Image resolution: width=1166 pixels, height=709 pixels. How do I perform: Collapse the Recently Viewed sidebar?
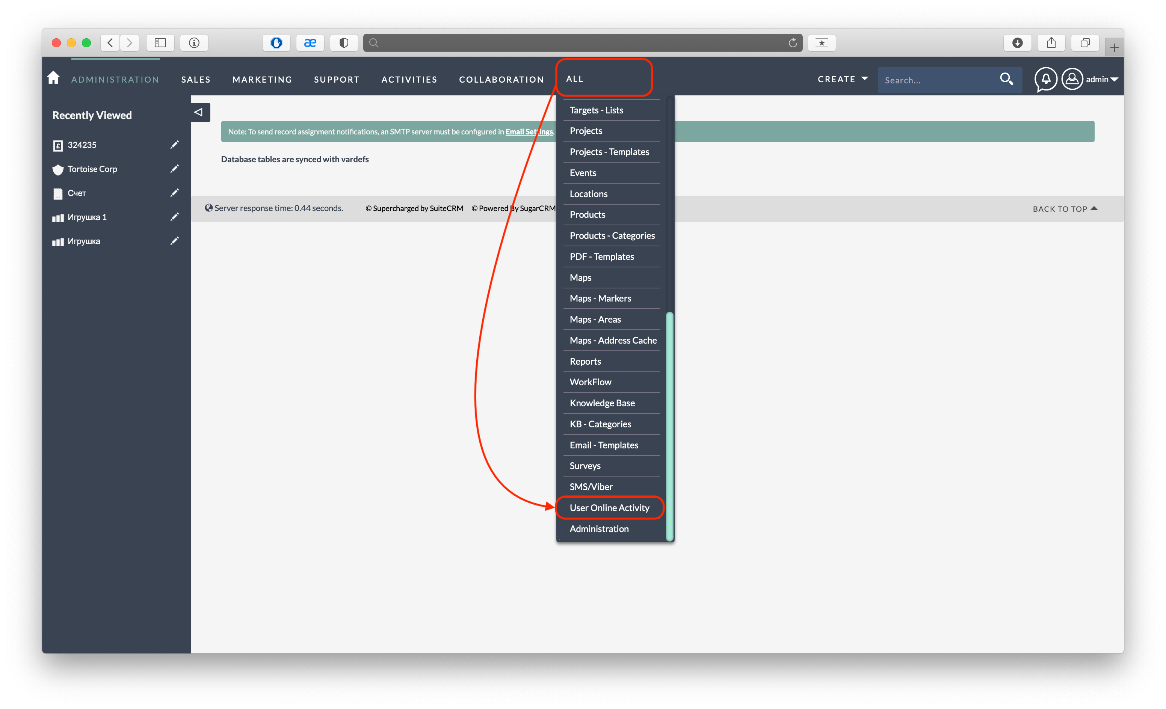click(x=199, y=113)
